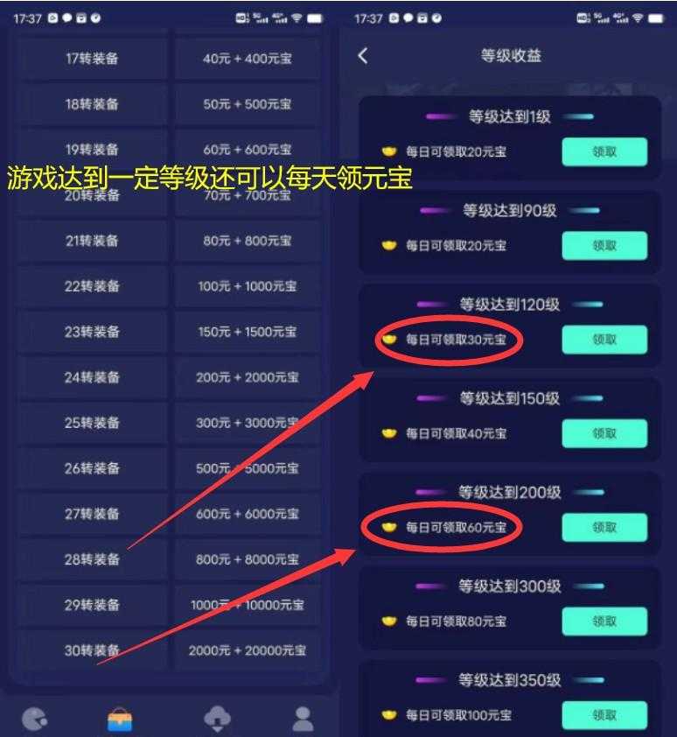Claim the 等级达到120级 daily reward
This screenshot has height=737, width=677.
click(x=604, y=340)
